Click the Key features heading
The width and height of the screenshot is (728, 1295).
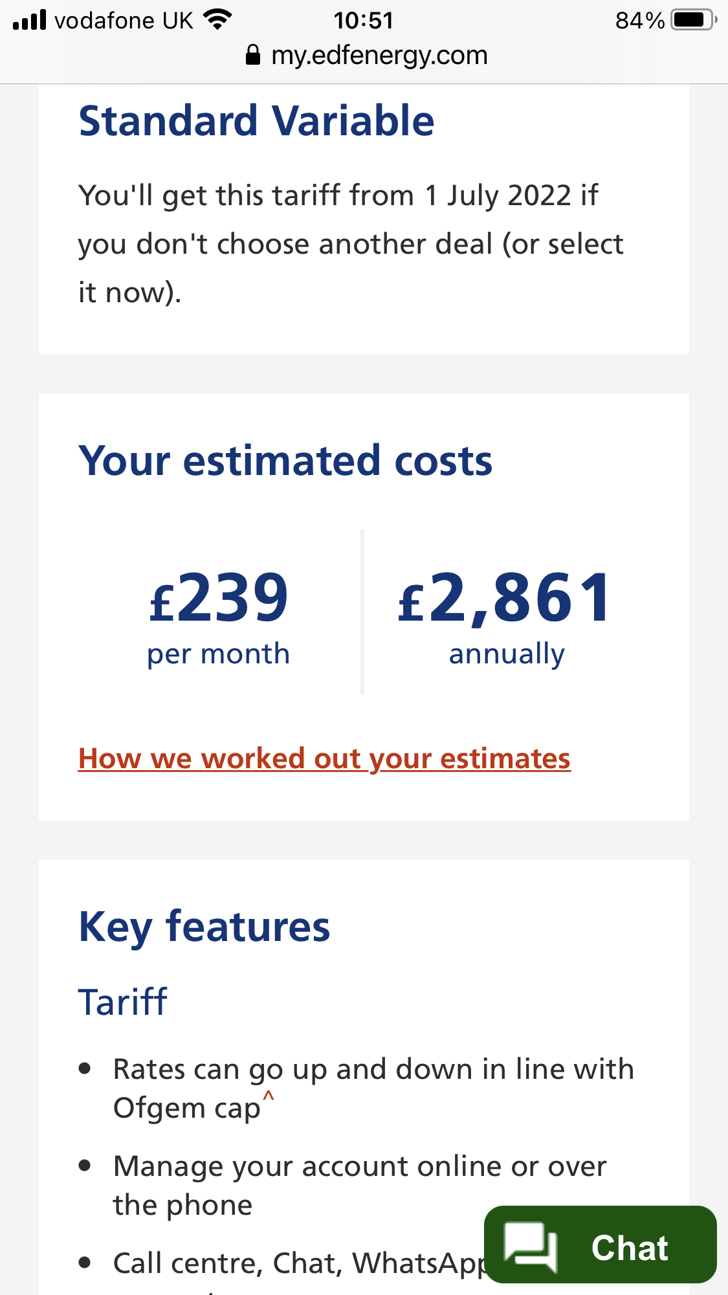(x=204, y=927)
